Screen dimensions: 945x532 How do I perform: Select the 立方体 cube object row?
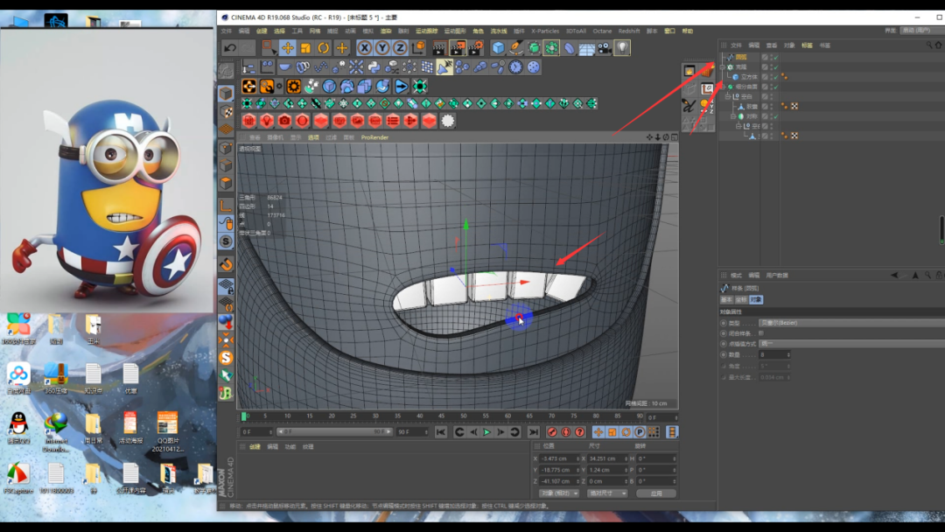749,76
